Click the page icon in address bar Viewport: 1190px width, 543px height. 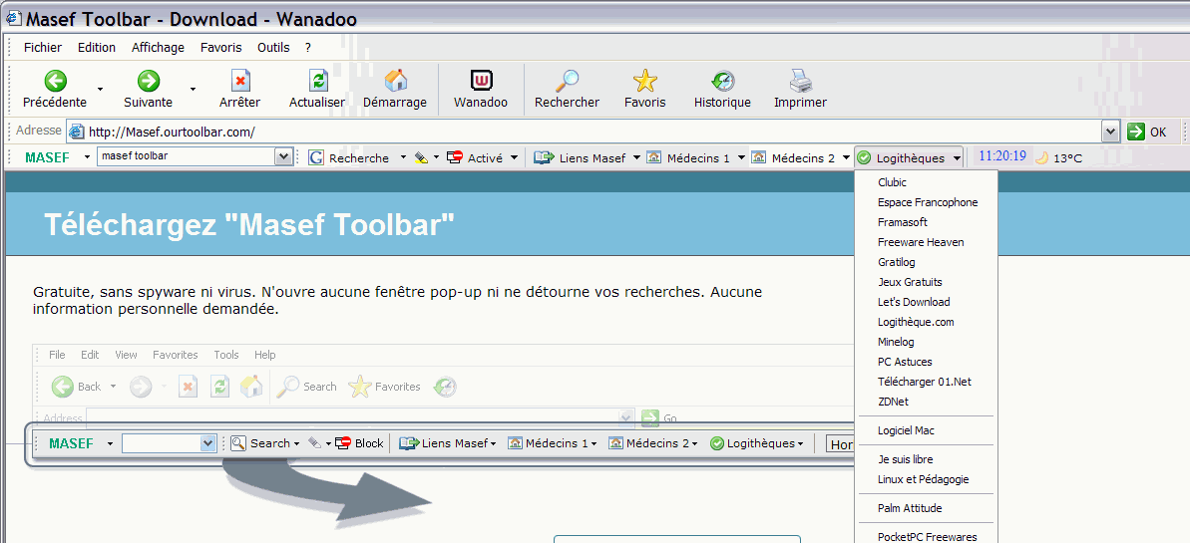(77, 132)
